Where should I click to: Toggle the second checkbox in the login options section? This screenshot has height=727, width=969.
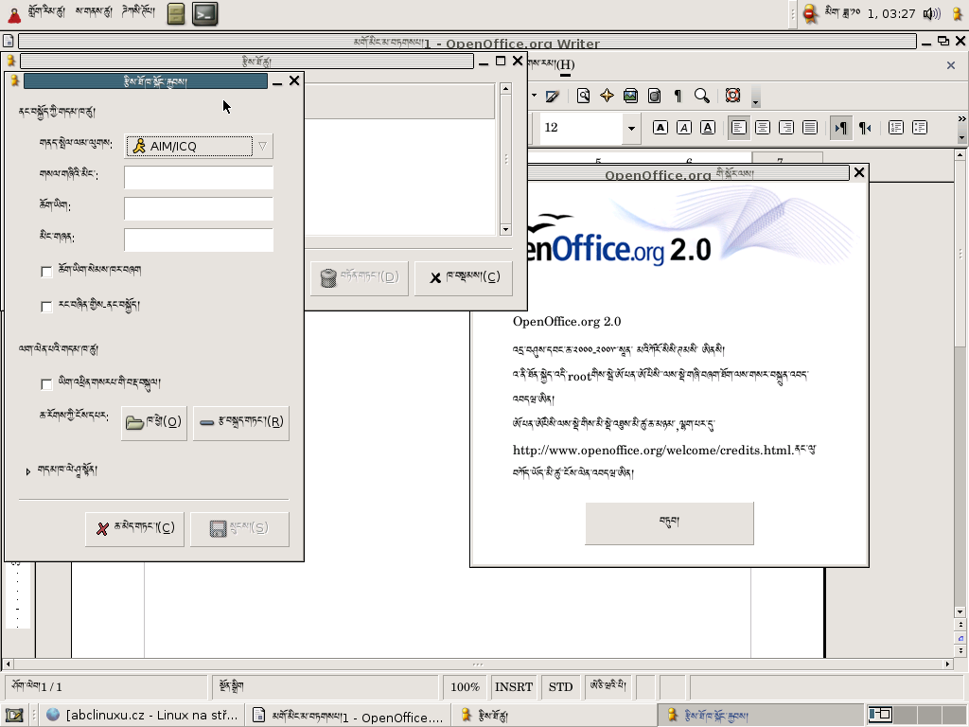pyautogui.click(x=46, y=307)
